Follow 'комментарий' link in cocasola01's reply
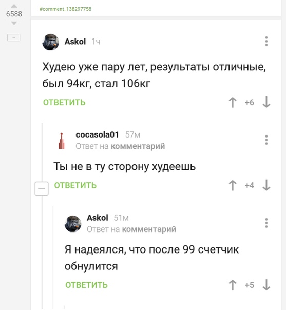 pos(138,146)
